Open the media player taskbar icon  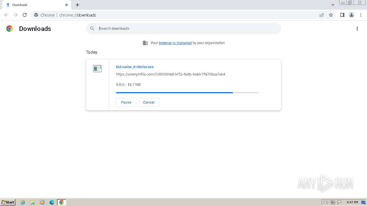pyautogui.click(x=42, y=202)
